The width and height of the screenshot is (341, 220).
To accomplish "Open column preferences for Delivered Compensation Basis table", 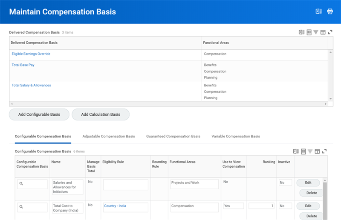I will click(x=323, y=32).
